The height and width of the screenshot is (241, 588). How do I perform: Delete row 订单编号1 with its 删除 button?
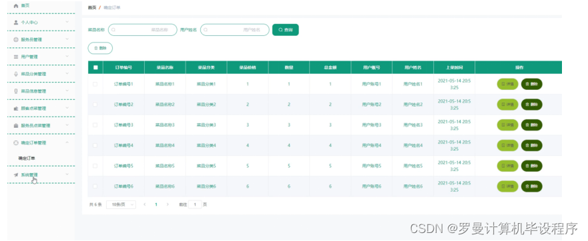pyautogui.click(x=531, y=84)
